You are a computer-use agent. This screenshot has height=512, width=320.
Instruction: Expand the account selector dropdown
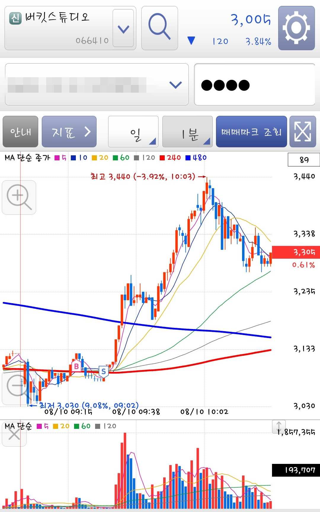pyautogui.click(x=175, y=85)
